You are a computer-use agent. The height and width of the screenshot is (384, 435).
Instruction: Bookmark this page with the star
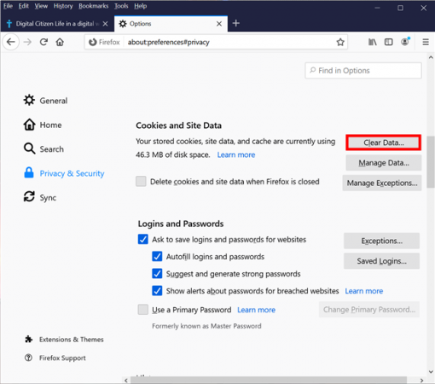[x=340, y=43]
